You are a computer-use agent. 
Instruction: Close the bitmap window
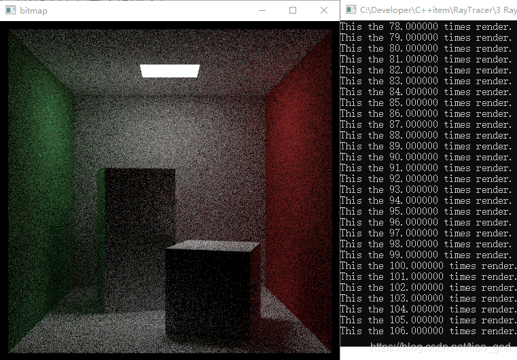point(324,10)
